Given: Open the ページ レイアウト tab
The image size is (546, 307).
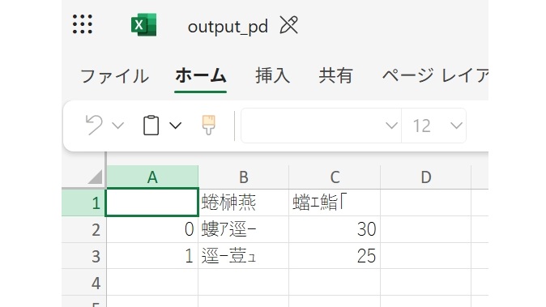Looking at the screenshot, I should (435, 75).
